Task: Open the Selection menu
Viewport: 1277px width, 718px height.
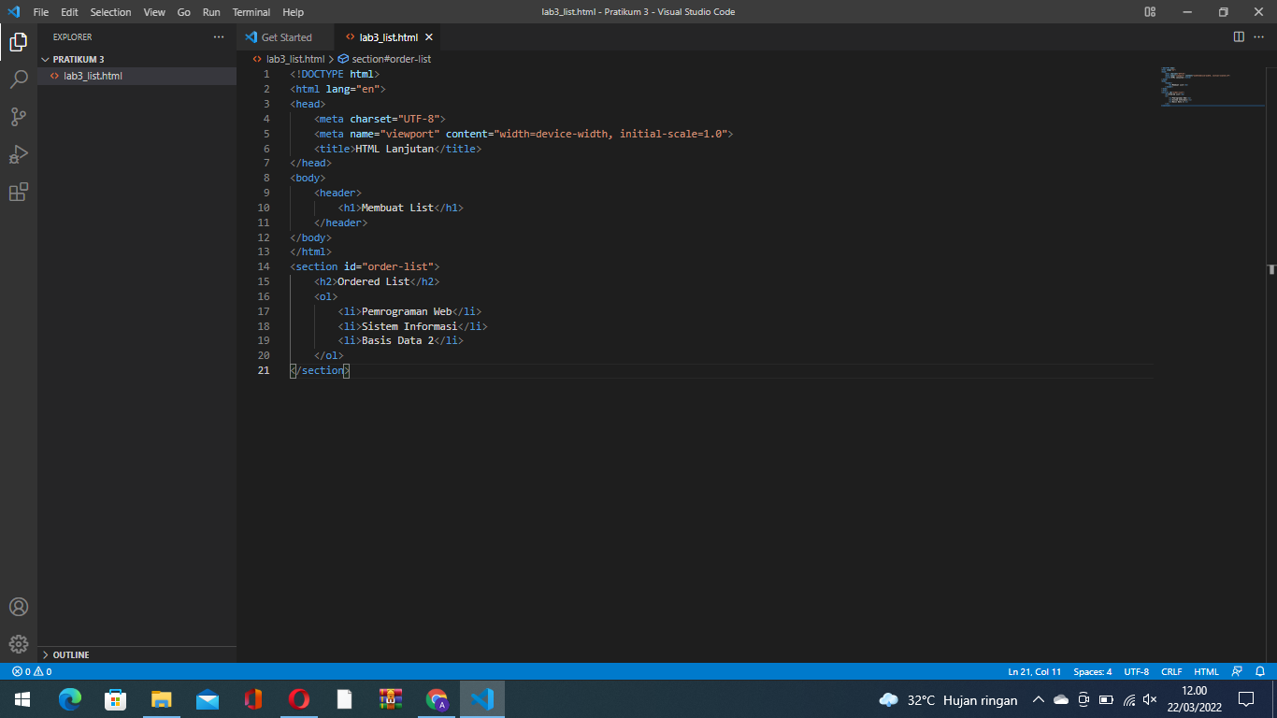Action: (x=110, y=12)
